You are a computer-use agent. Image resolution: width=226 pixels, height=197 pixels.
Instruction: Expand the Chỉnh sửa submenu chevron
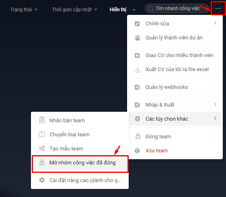point(215,23)
